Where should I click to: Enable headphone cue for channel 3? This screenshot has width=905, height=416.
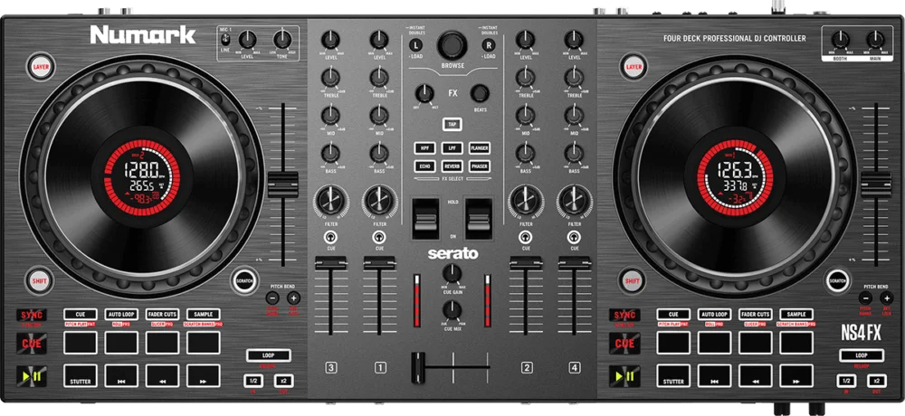pos(330,237)
